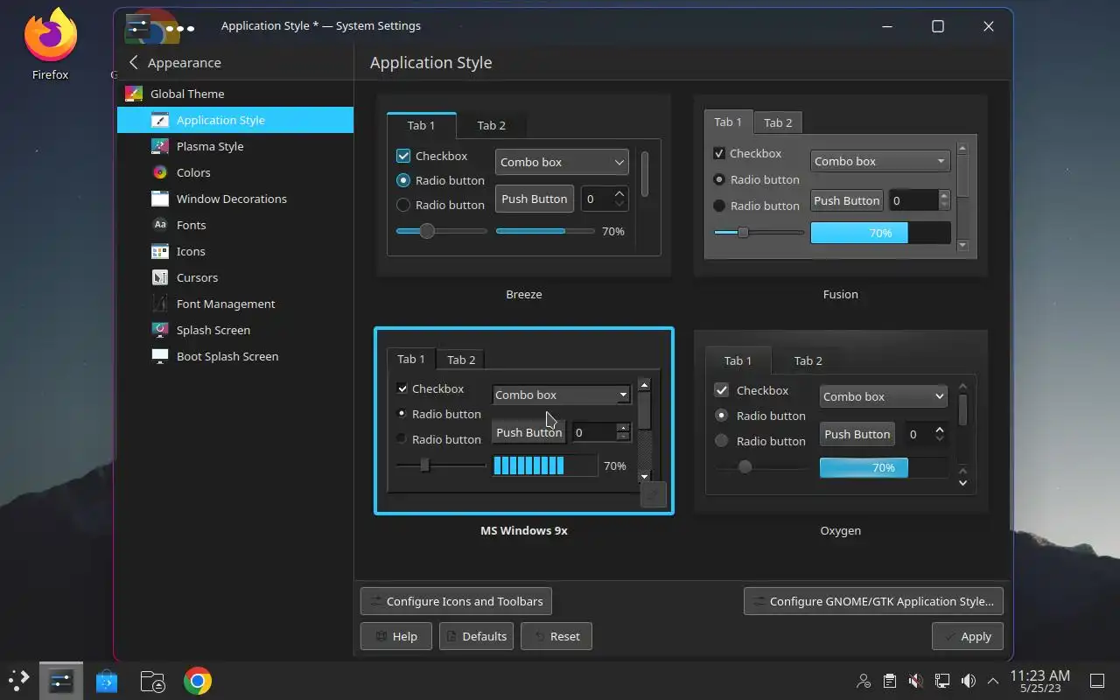
Task: Select second Radio button in Fusion preview
Action: click(719, 206)
